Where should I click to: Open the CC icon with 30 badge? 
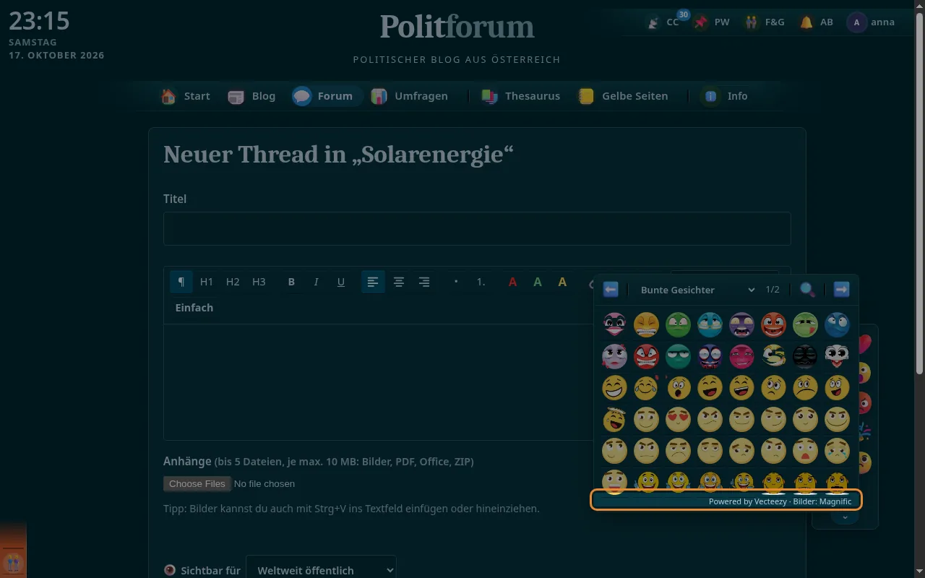[664, 22]
